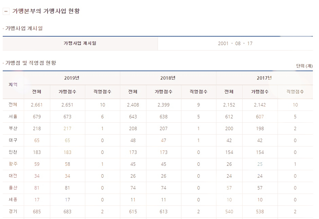Click the 전체 row label
The width and height of the screenshot is (319, 219).
(x=13, y=104)
